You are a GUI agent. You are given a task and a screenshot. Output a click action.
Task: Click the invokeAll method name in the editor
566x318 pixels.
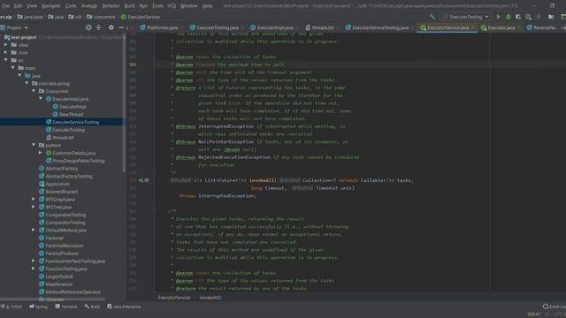coord(262,180)
